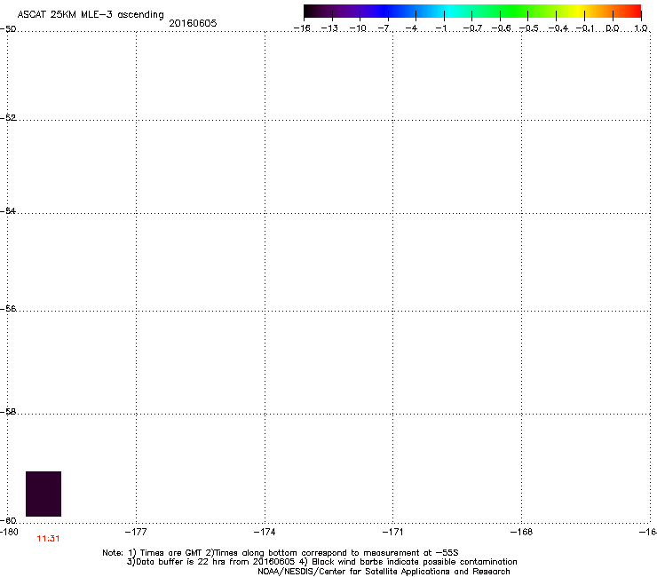This screenshot has height=577, width=657.
Task: Click the 20160605 date label
Action: pos(193,23)
